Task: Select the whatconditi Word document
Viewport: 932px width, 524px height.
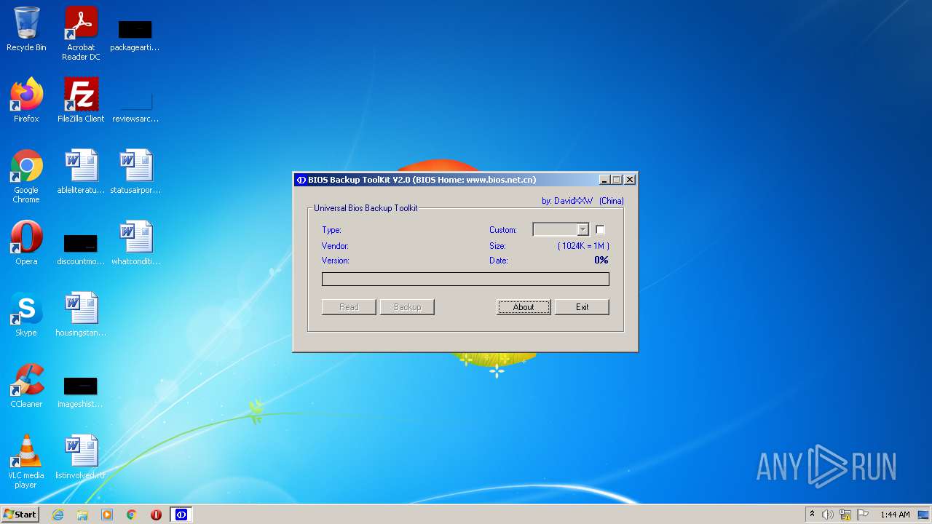Action: [135, 243]
